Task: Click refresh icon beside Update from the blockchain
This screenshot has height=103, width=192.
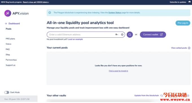Action: pos(162,96)
